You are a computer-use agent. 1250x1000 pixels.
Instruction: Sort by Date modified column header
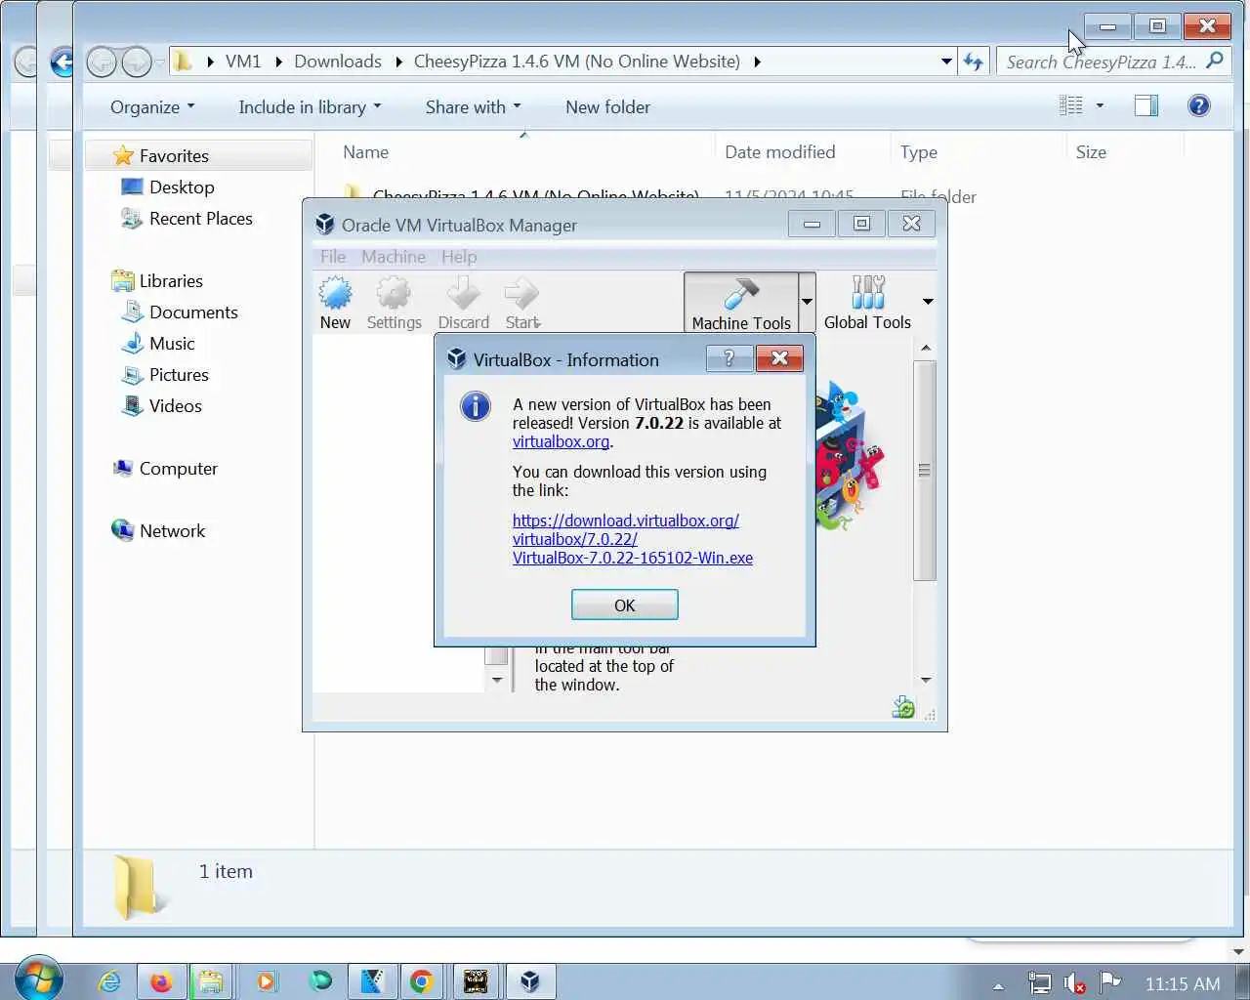780,152
